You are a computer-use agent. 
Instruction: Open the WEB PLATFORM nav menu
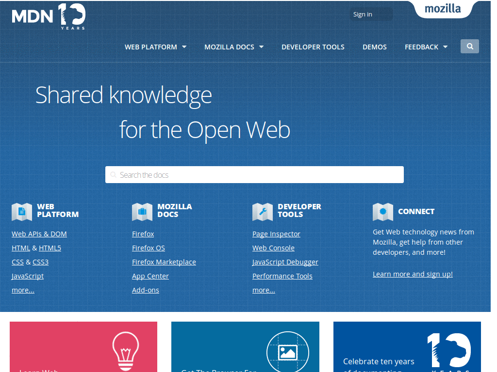coord(151,47)
